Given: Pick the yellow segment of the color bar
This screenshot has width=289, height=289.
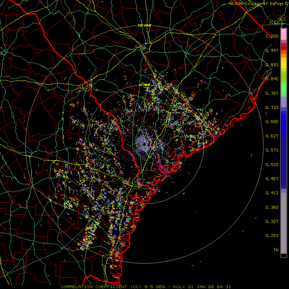Looking at the screenshot, I should [x=284, y=63].
